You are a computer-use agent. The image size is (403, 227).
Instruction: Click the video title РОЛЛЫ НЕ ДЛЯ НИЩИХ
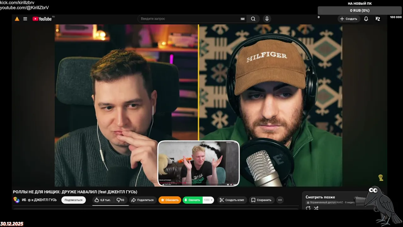[x=75, y=192]
